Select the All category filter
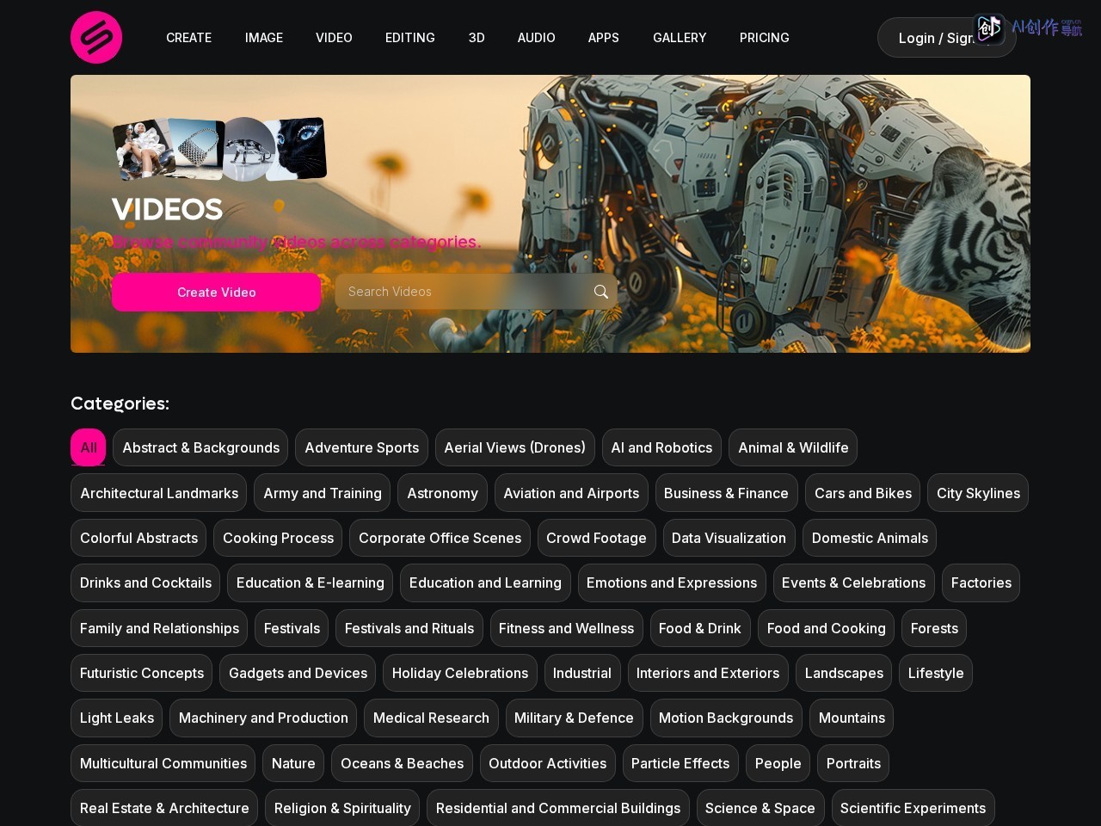 click(x=89, y=447)
